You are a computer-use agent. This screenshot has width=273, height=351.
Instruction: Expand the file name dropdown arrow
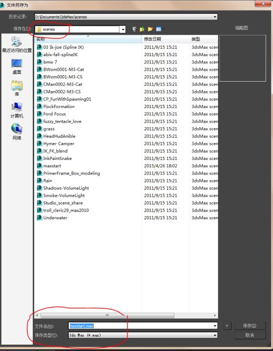pyautogui.click(x=214, y=326)
